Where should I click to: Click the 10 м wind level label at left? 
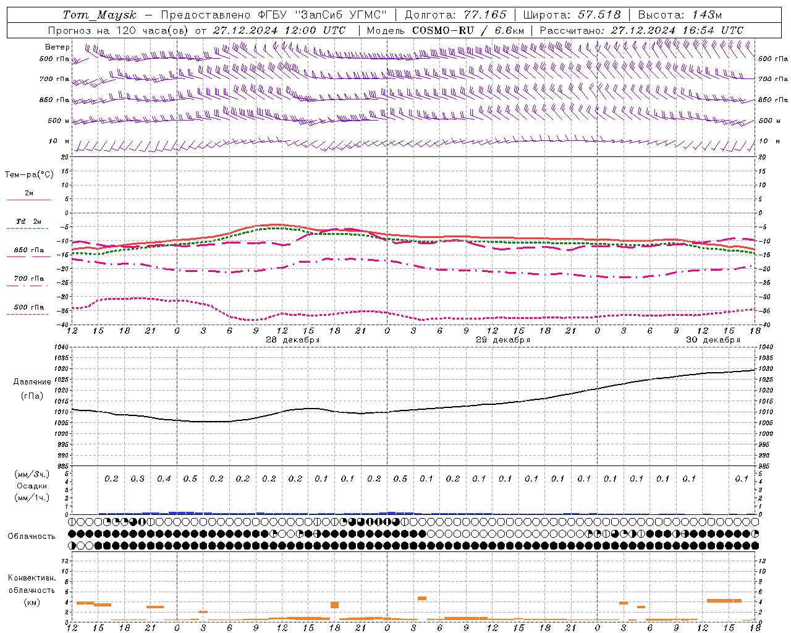point(59,142)
